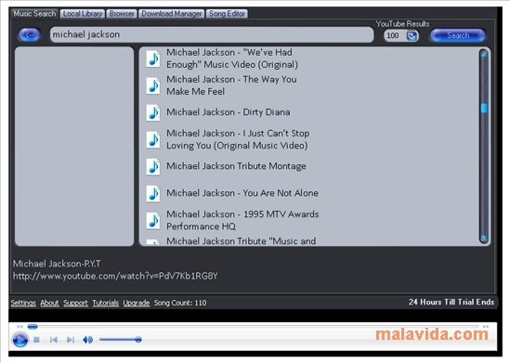Image resolution: width=510 pixels, height=363 pixels.
Task: Select result 'I Just Can't Stop Loving You'
Action: tap(238, 139)
